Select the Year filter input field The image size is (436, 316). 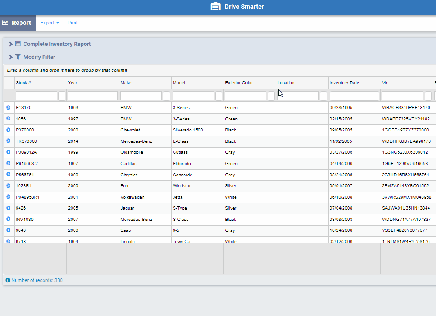point(92,95)
